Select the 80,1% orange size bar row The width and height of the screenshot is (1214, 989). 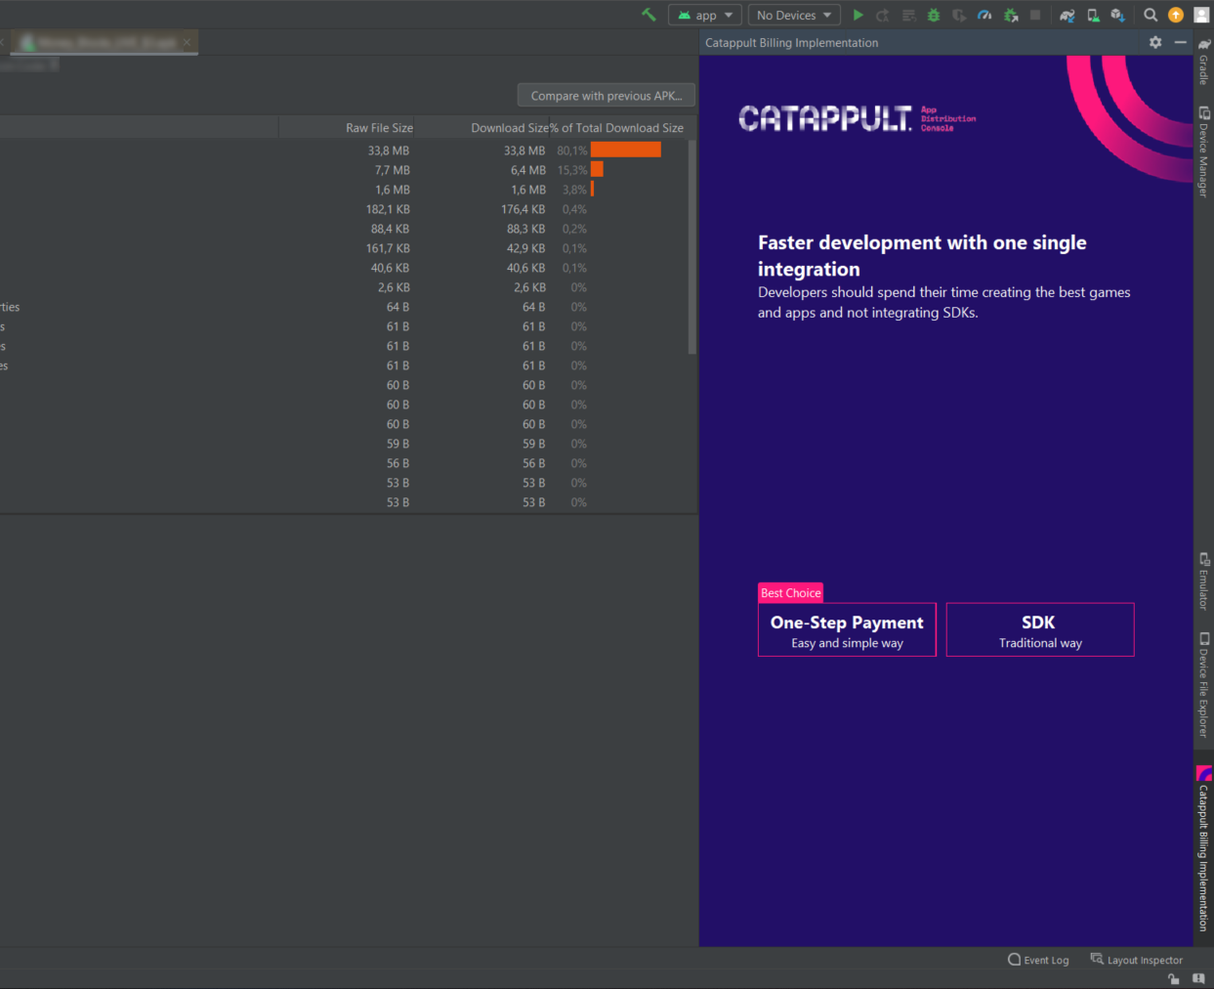[x=626, y=150]
